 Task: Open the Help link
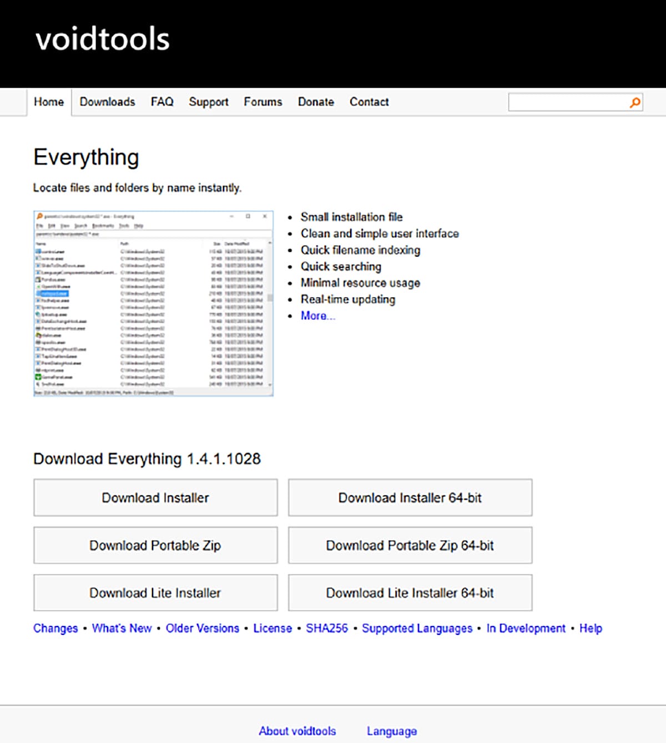[x=591, y=628]
